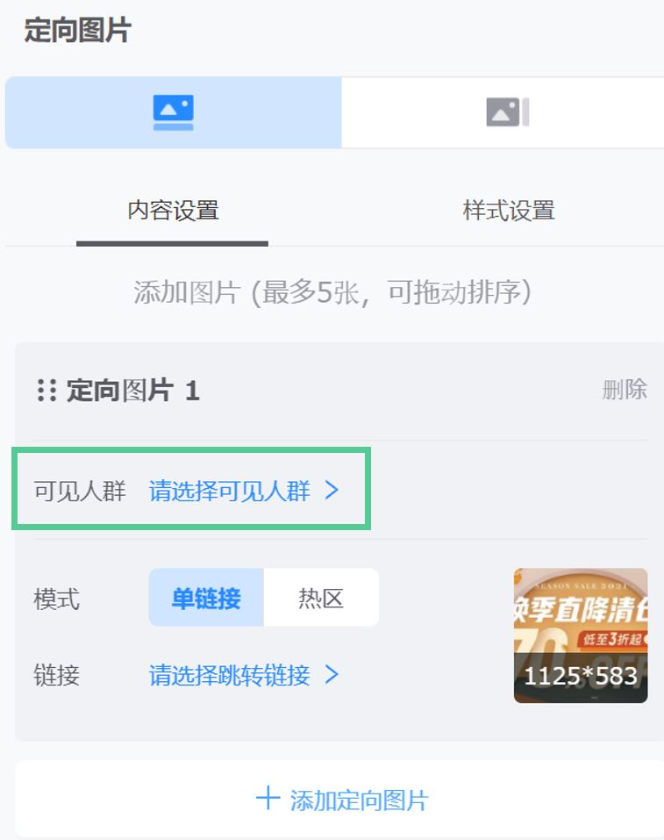
Task: Click the drag handle dots beside 定向图片 1
Action: 46,390
